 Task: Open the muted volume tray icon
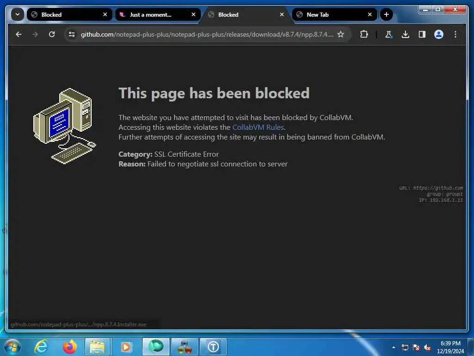427,348
